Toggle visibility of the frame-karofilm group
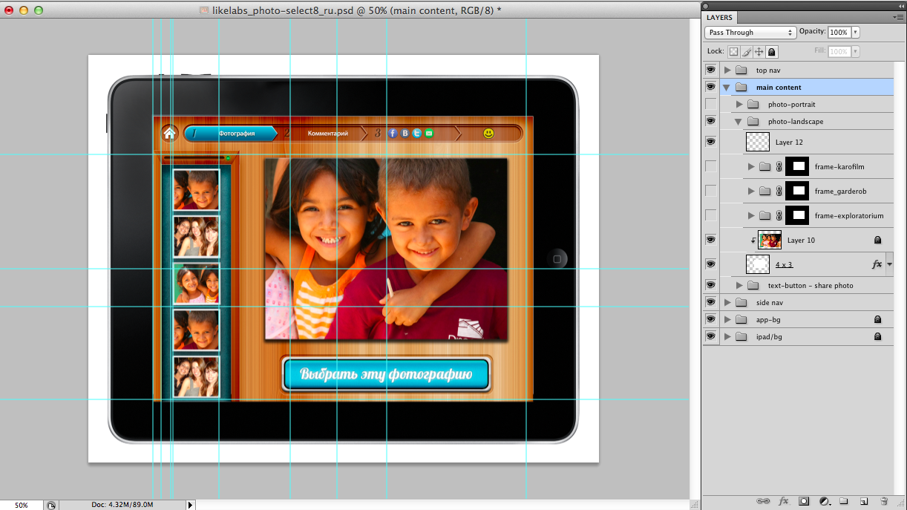 coord(710,166)
